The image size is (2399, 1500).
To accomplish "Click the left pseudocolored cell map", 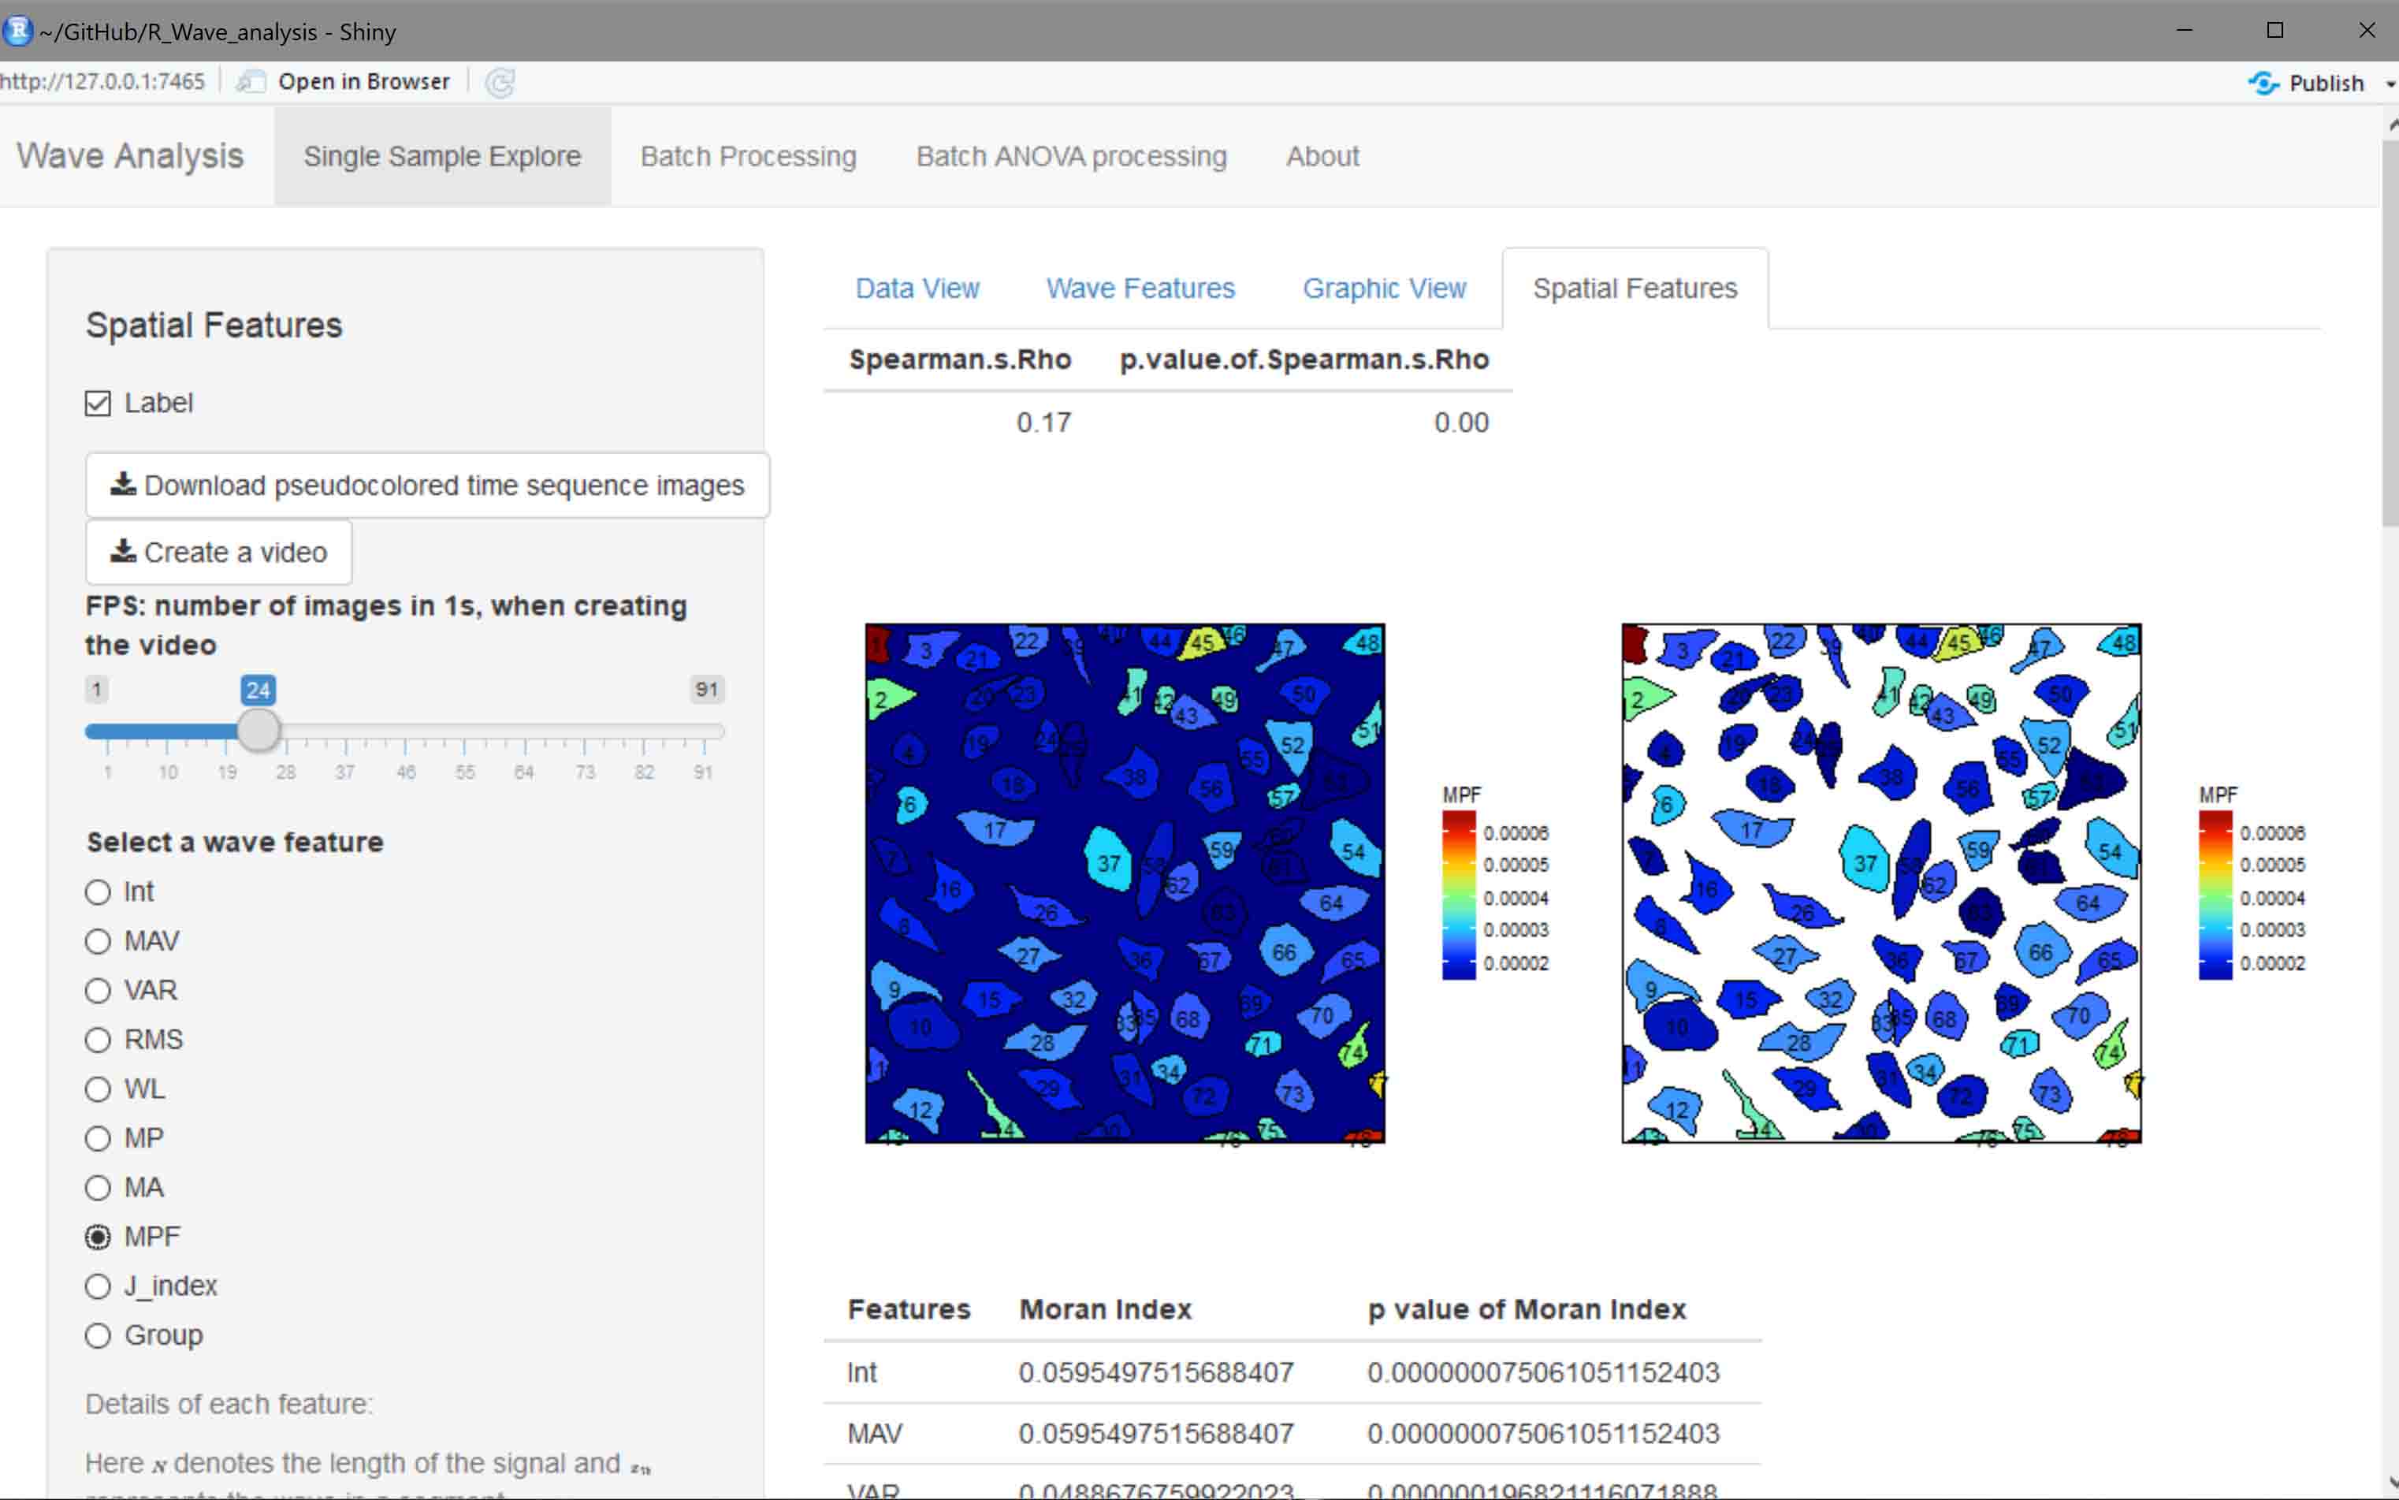I will tap(1125, 883).
